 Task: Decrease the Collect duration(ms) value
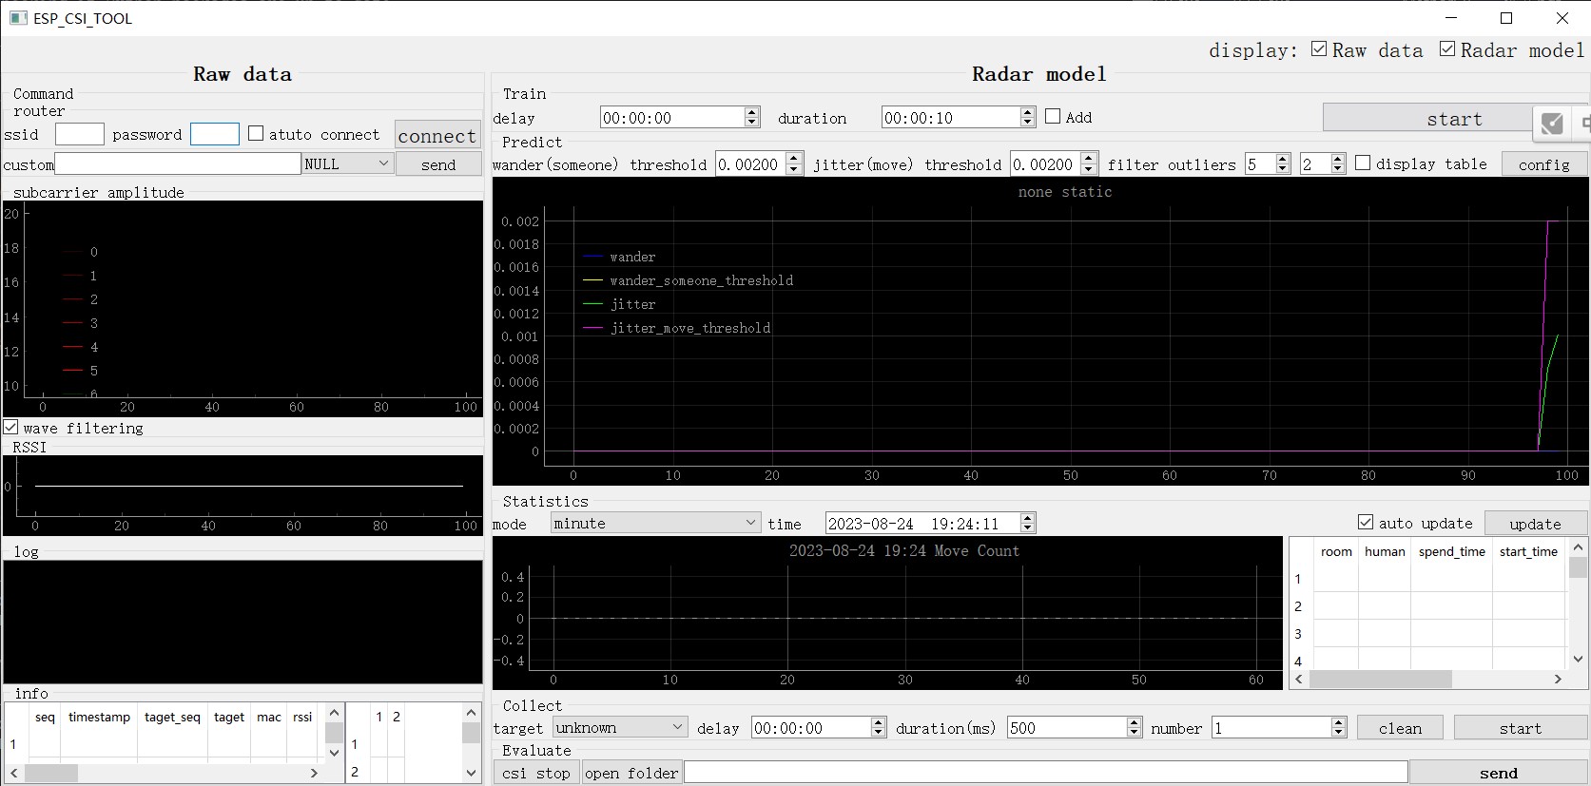point(1135,733)
